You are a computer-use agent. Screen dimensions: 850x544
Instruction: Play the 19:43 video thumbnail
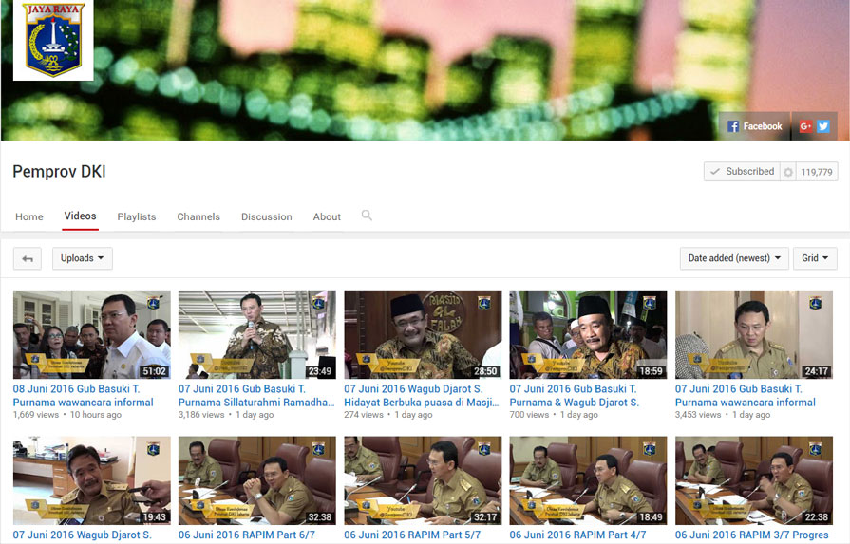[x=91, y=480]
